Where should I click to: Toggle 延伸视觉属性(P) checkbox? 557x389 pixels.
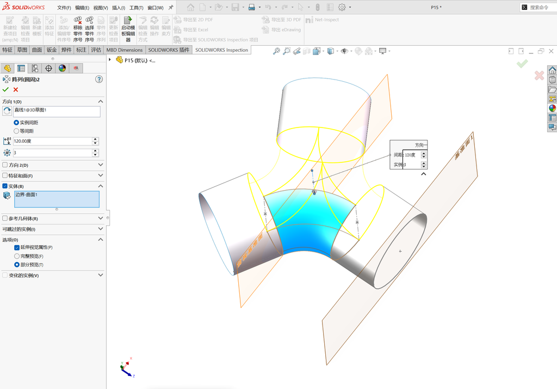17,247
